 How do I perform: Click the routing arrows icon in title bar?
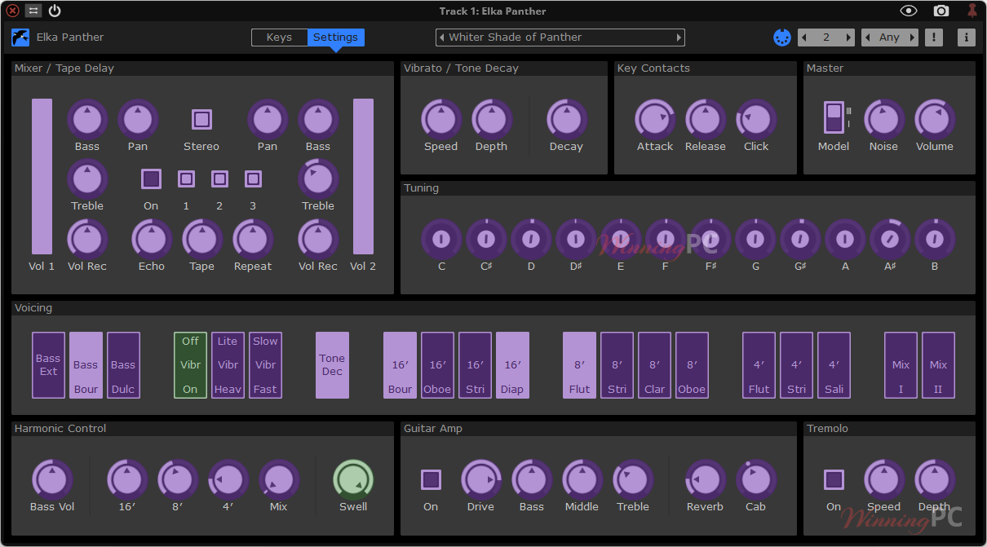point(33,11)
